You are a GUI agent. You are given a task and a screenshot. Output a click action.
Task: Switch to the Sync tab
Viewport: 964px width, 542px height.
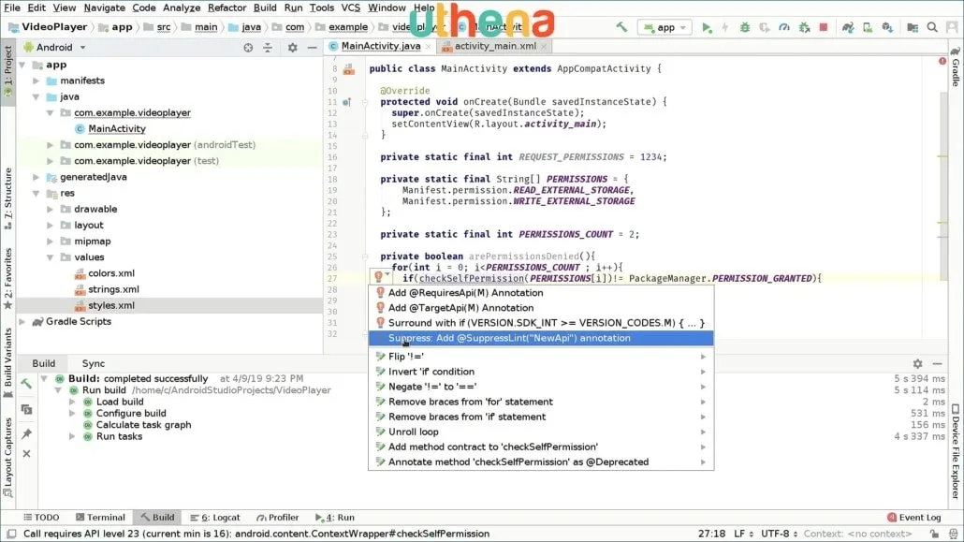click(x=94, y=363)
